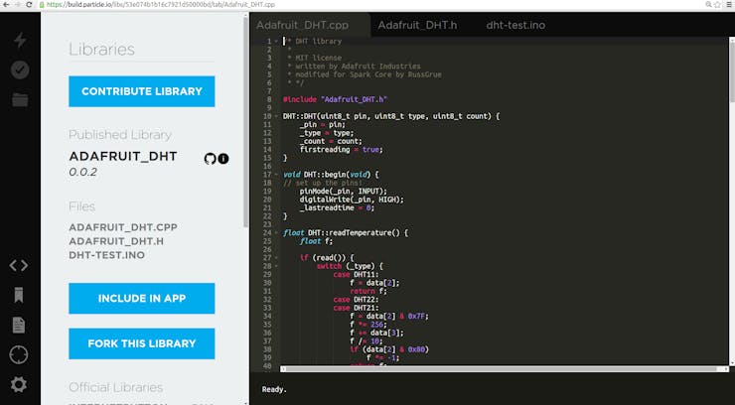The height and width of the screenshot is (405, 735).
Task: Open the Devices crosshair icon
Action: pos(19,355)
